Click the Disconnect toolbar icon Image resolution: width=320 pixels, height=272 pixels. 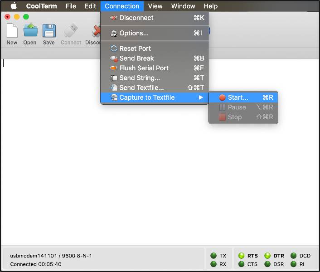[x=95, y=31]
